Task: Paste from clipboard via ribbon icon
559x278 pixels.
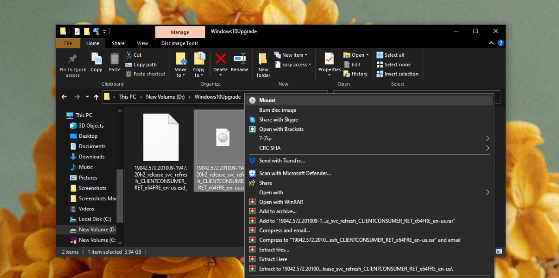Action: click(114, 64)
